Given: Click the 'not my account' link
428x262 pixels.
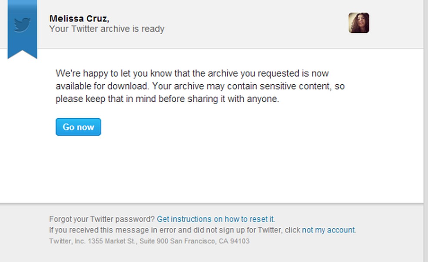Looking at the screenshot, I should [328, 230].
